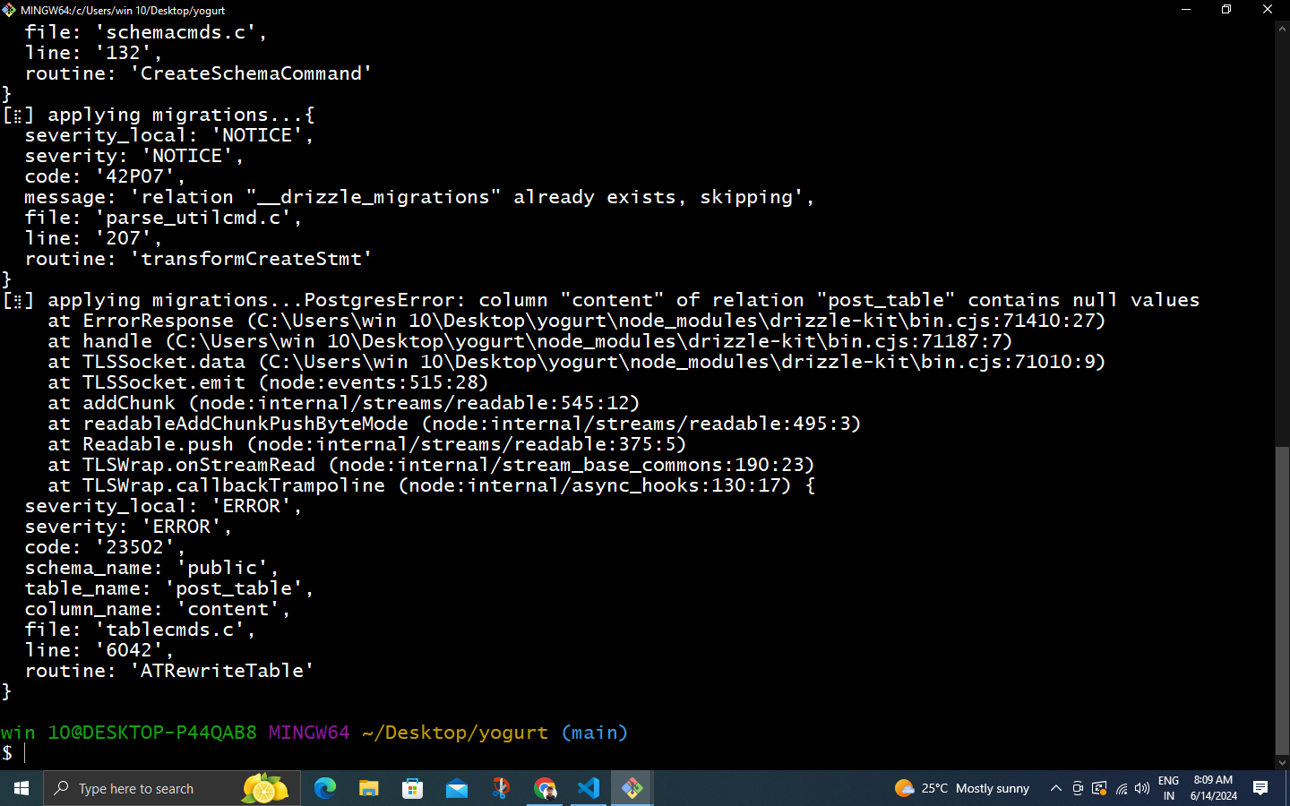Open the Microsoft Store taskbar icon

pos(412,788)
